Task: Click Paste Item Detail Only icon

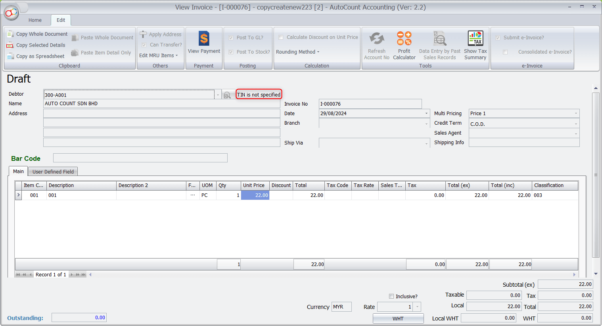Action: (75, 53)
